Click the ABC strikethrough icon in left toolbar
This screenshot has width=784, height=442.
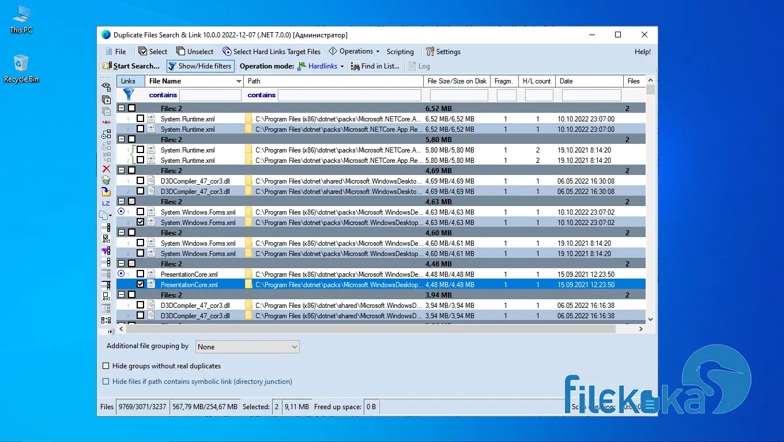tap(106, 123)
